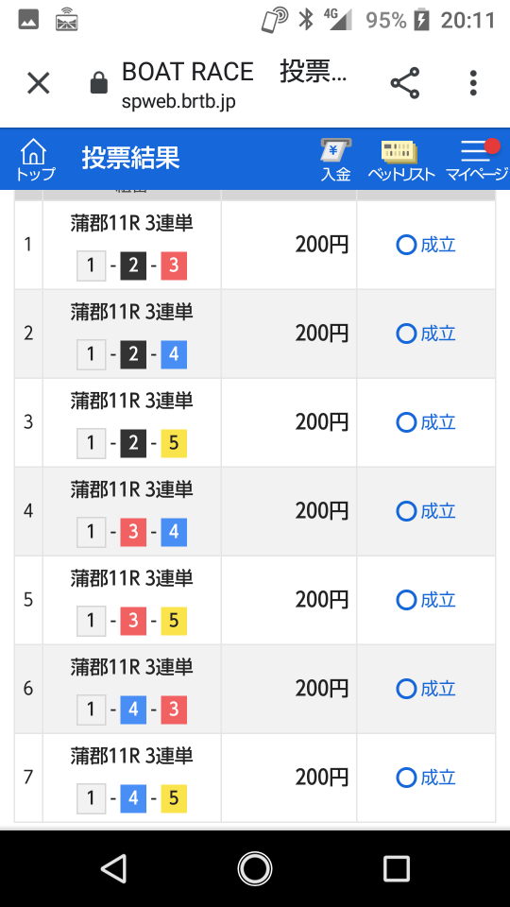Tap the browser share icon
Viewport: 510px width, 907px height.
(405, 83)
